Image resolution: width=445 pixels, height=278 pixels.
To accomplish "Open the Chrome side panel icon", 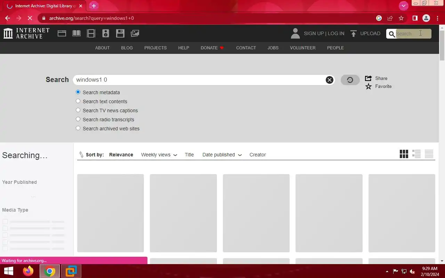I will [x=415, y=18].
